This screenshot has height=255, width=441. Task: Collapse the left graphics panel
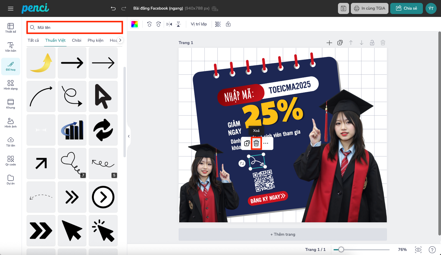click(129, 136)
